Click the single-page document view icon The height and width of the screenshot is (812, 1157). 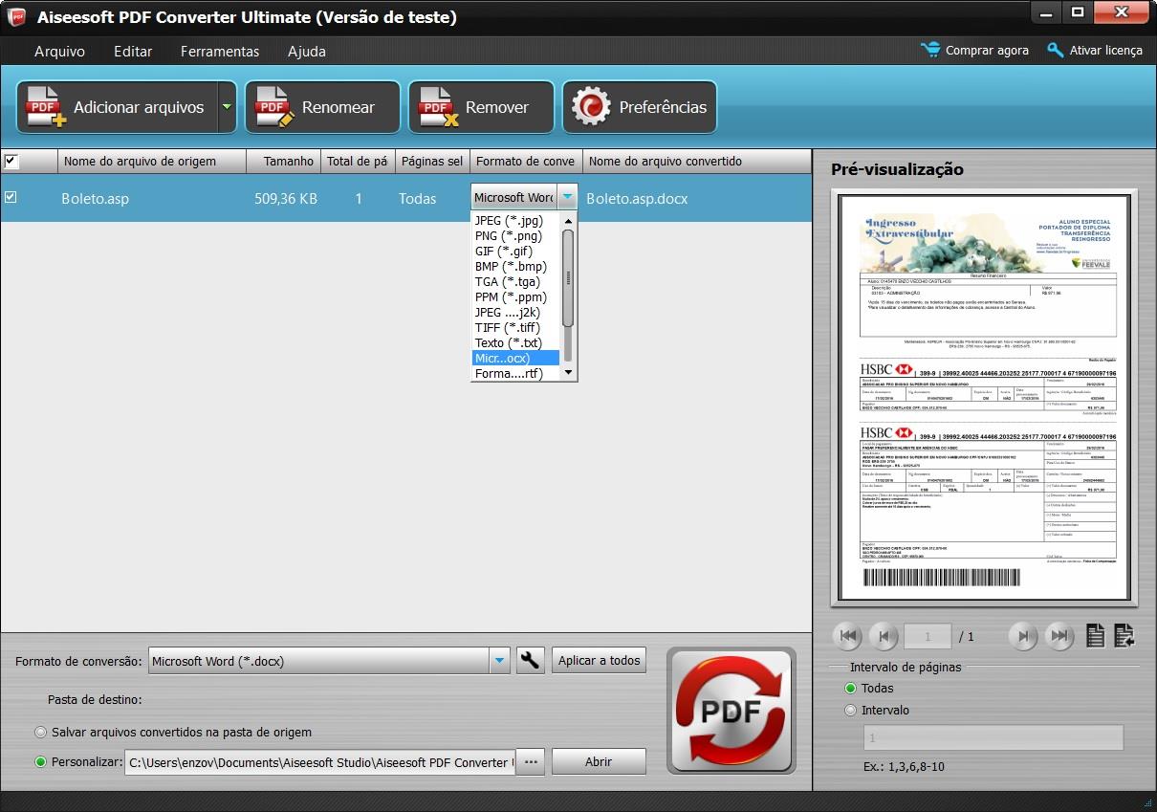1095,635
